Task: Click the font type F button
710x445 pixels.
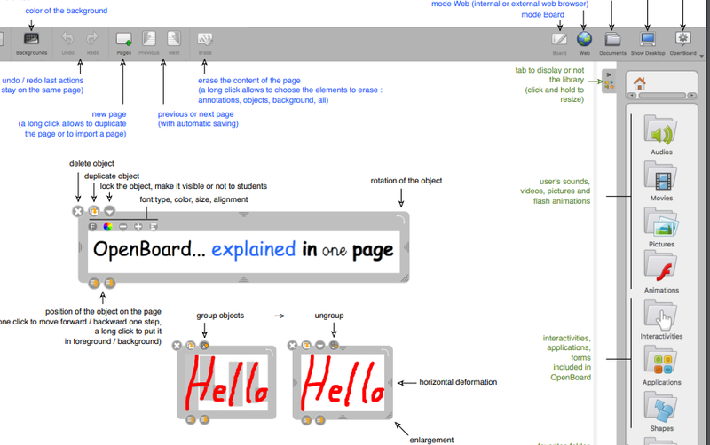Action: click(93, 227)
